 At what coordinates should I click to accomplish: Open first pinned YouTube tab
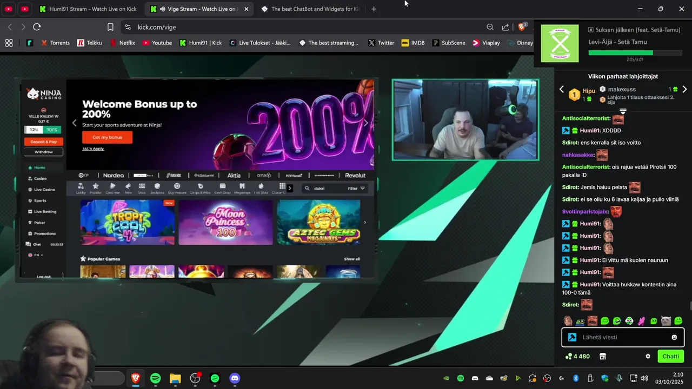(9, 9)
